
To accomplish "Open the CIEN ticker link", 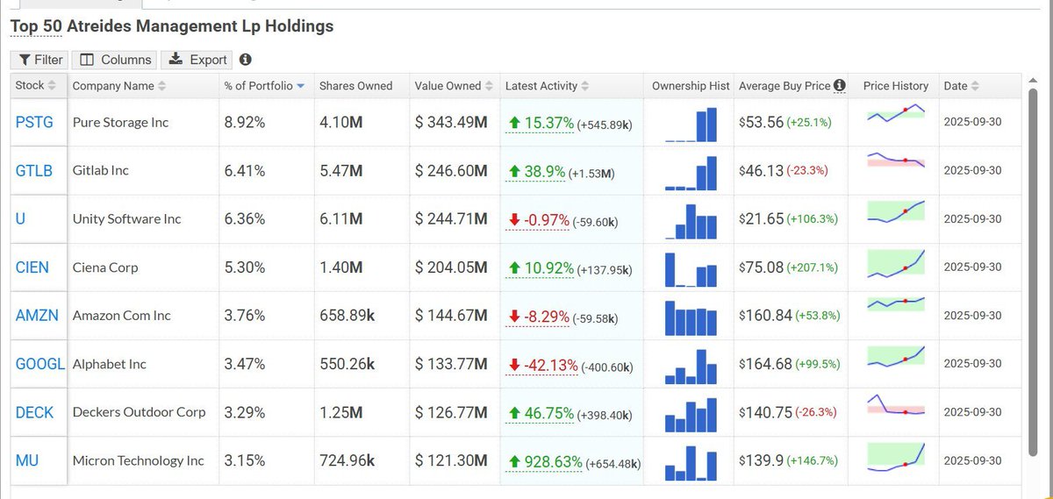I will click(x=32, y=267).
